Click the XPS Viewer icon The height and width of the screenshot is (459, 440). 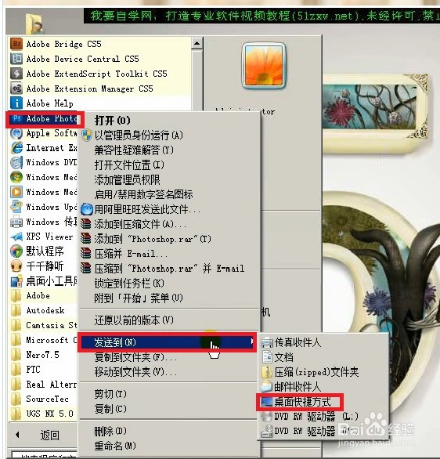click(16, 237)
